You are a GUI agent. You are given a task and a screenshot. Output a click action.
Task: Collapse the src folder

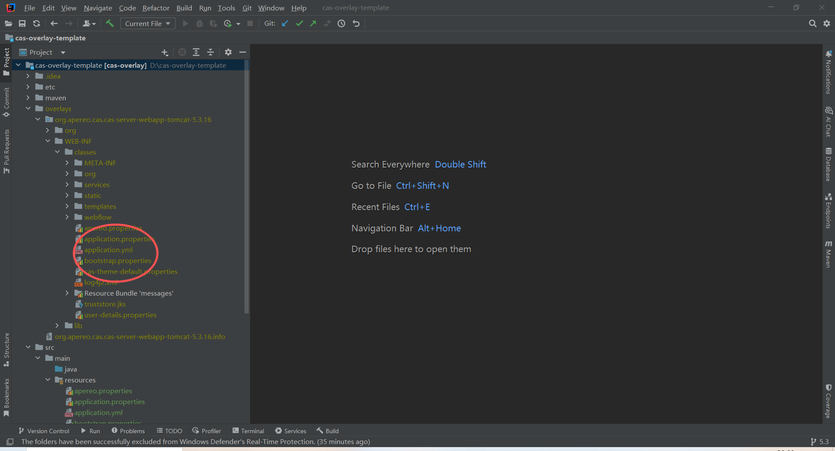click(28, 347)
